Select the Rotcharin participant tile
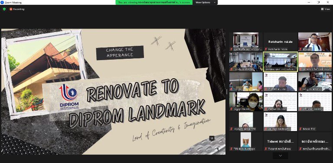 pyautogui.click(x=281, y=42)
